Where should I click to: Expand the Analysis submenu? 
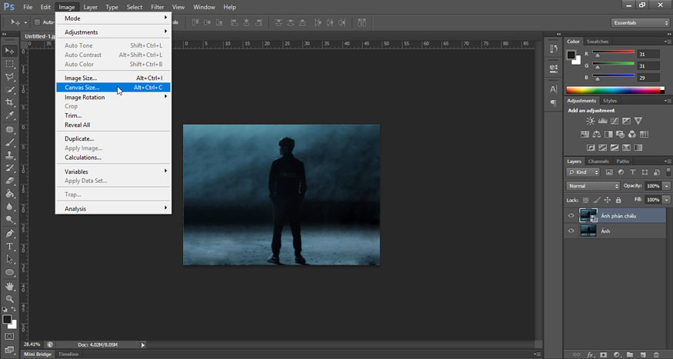point(113,209)
